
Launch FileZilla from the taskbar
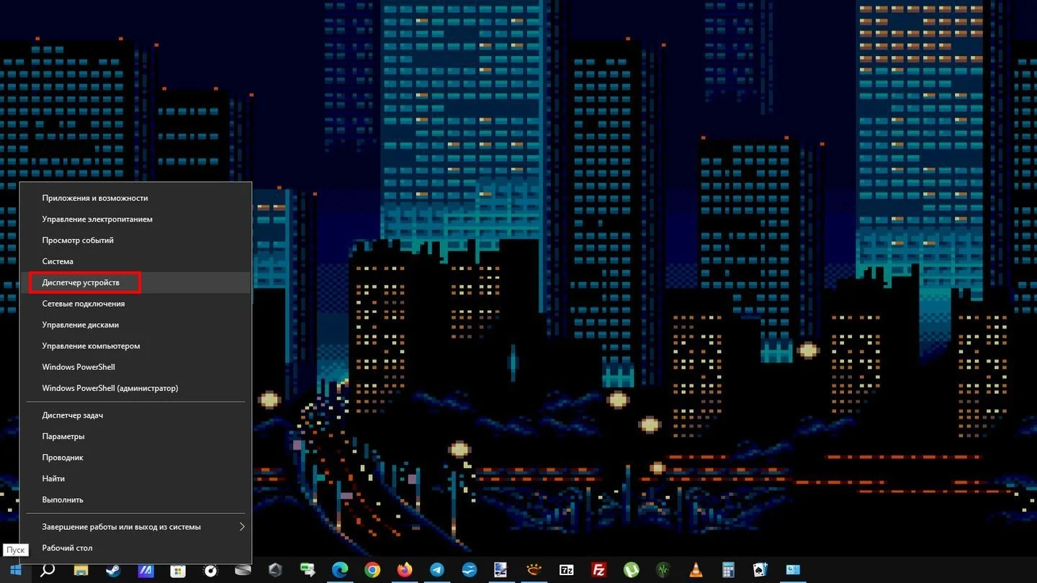599,570
